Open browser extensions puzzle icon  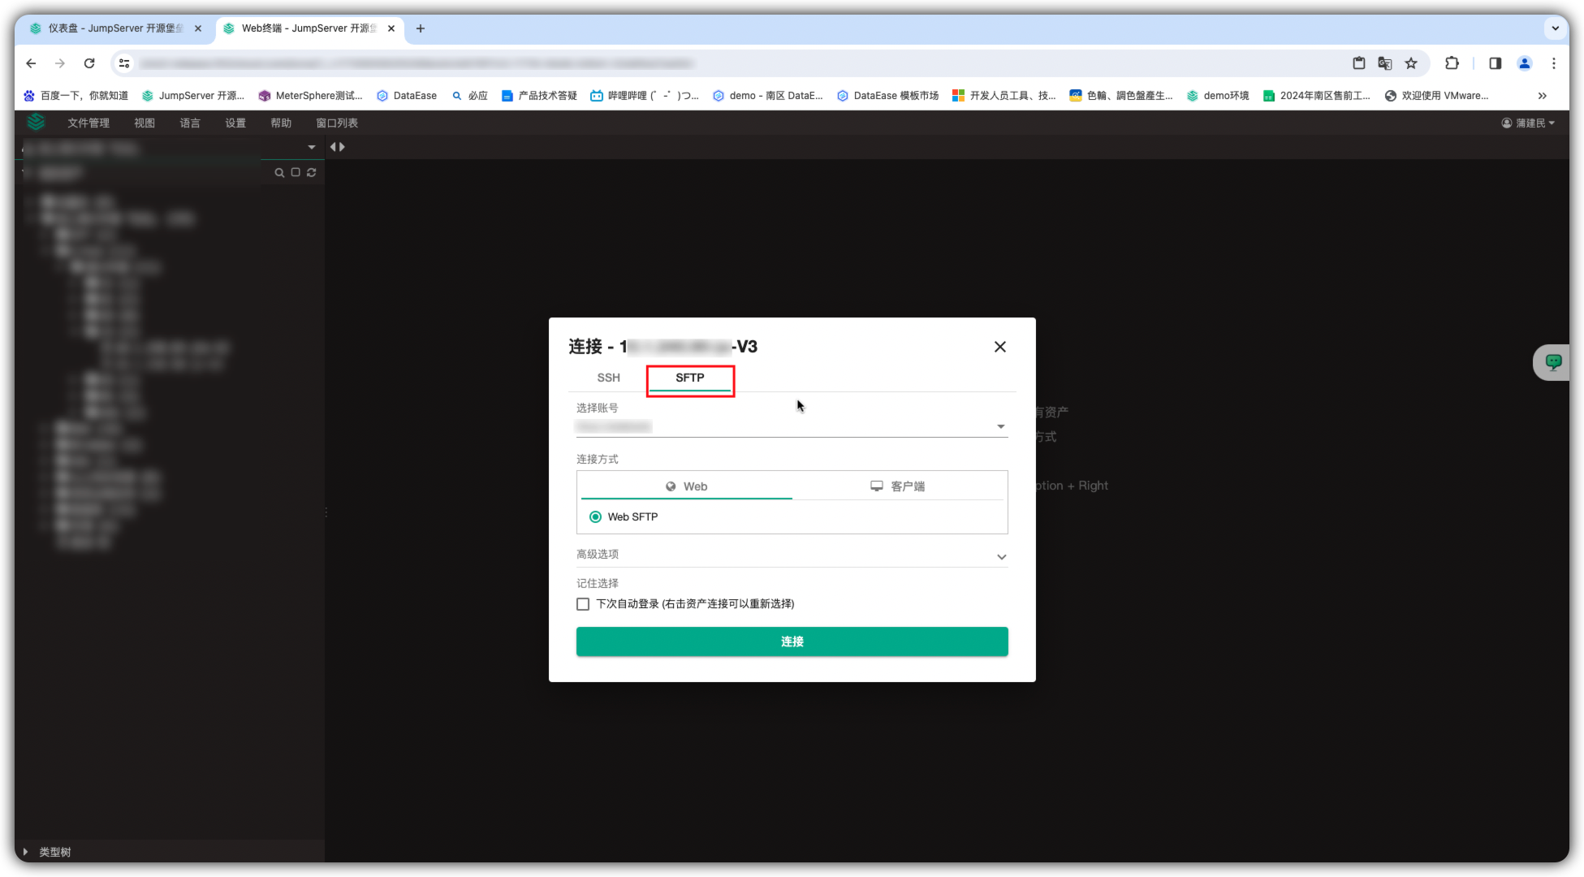(1452, 63)
